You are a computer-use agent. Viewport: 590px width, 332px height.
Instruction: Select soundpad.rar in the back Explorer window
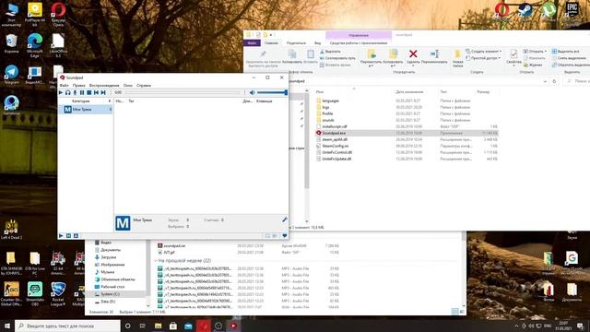tap(174, 246)
